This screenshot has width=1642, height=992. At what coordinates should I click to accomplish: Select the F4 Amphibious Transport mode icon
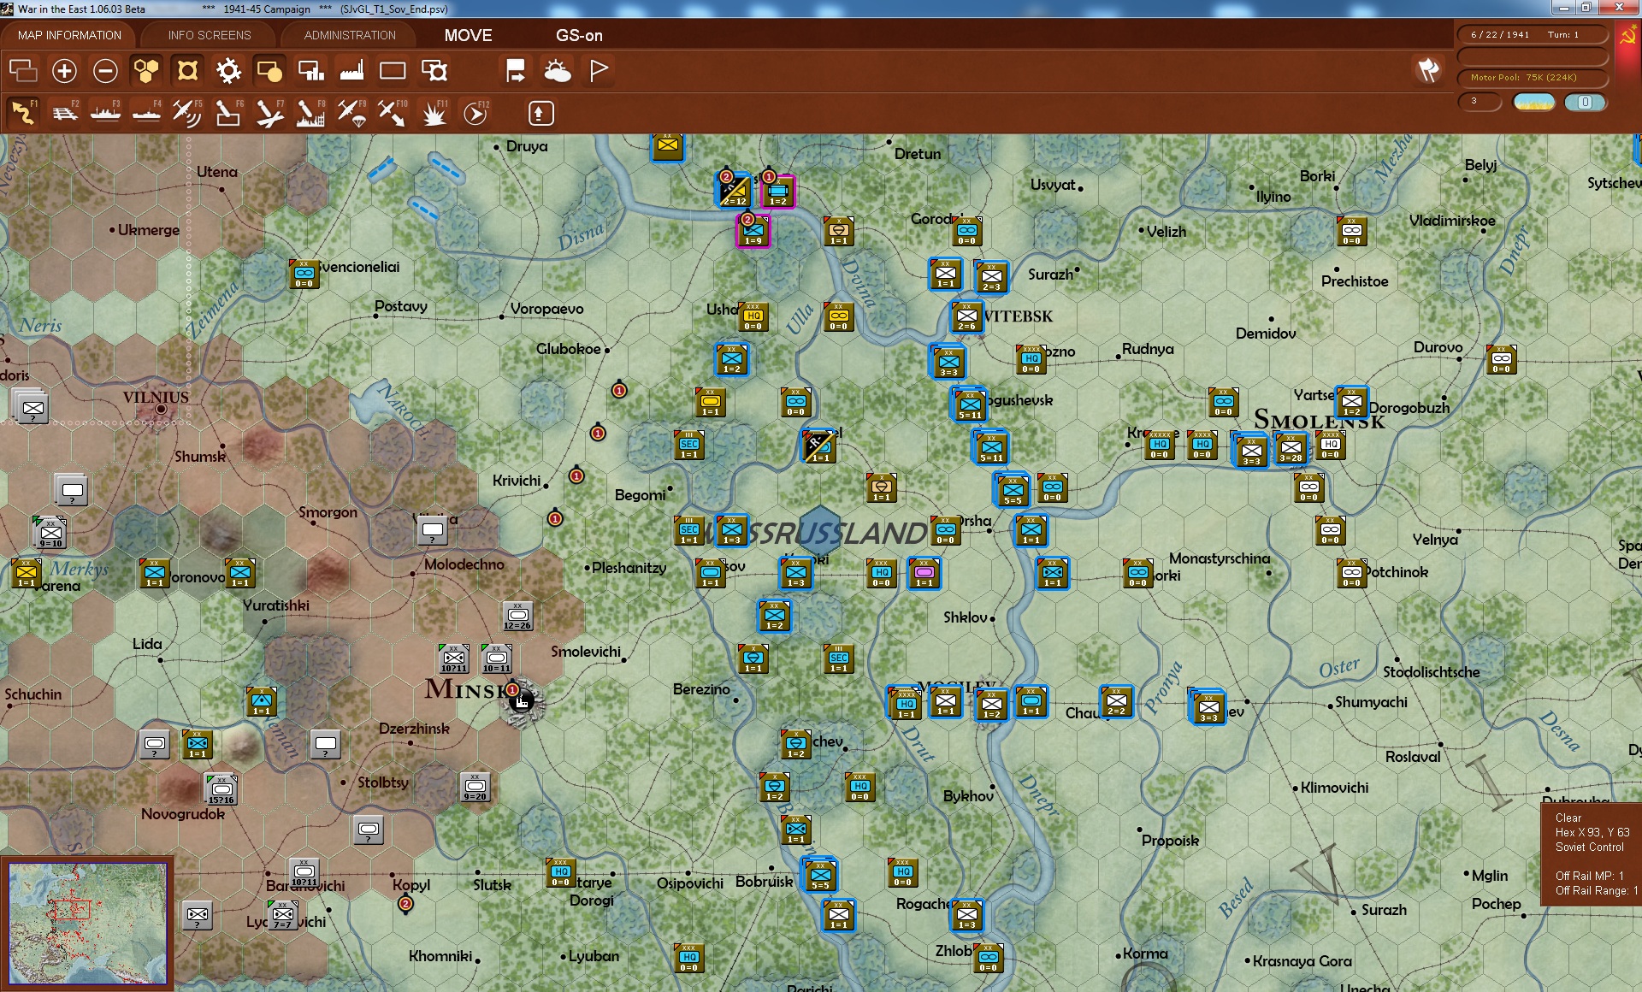(146, 113)
